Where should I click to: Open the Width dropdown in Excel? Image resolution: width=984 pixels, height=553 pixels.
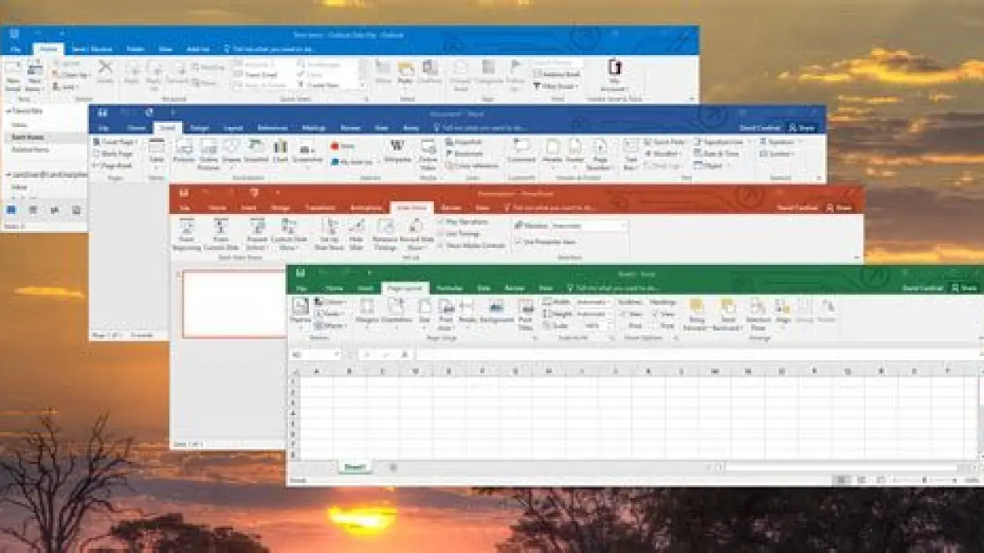tap(608, 302)
